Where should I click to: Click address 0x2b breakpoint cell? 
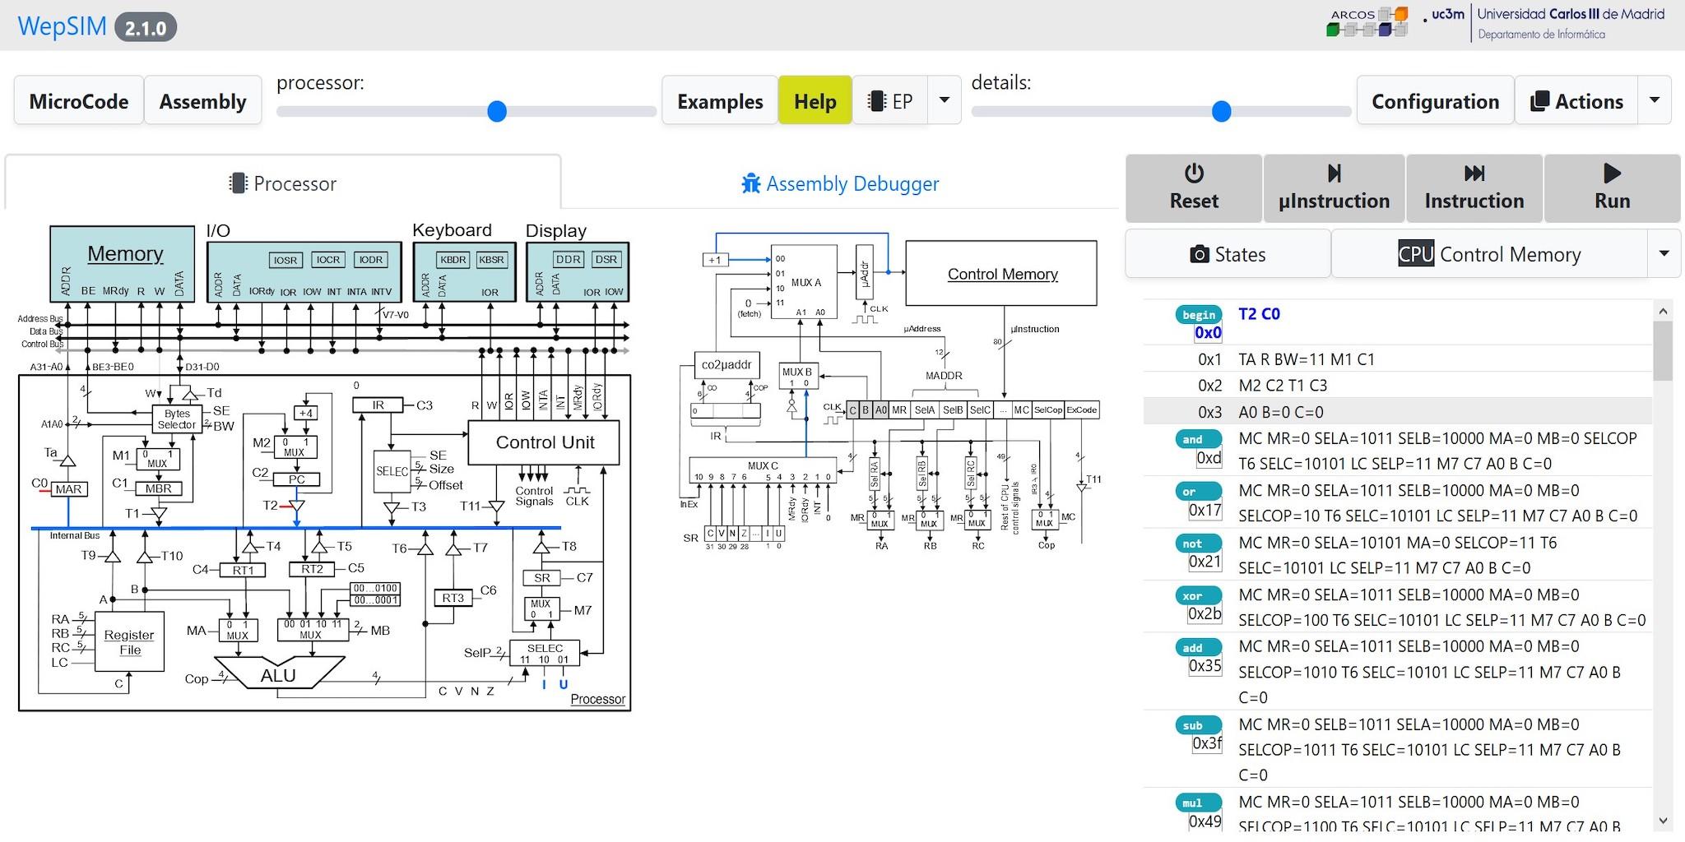[1205, 613]
